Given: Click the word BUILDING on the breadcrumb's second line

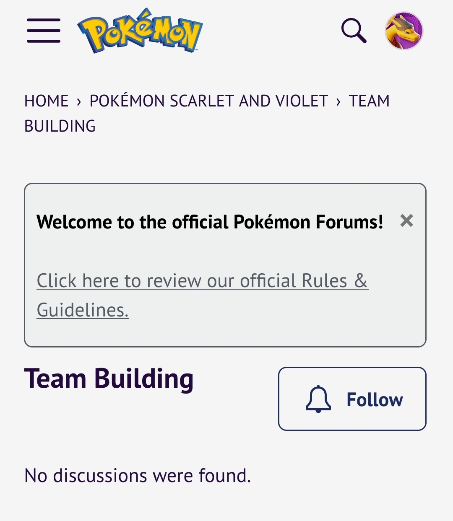Looking at the screenshot, I should click(60, 126).
